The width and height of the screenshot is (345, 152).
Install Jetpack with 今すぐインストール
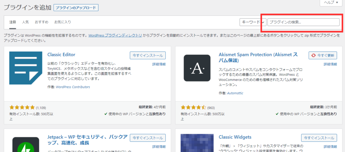148,138
